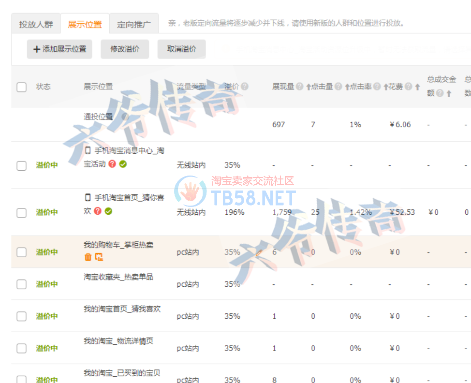Image resolution: width=471 pixels, height=383 pixels.
Task: Click 我的淘宝_物流详情页 position name
Action: [118, 341]
